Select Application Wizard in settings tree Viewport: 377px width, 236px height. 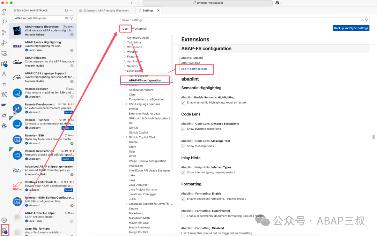coord(141,90)
